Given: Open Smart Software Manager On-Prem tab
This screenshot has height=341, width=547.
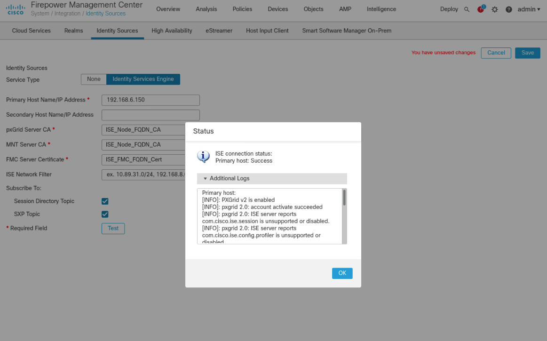Looking at the screenshot, I should pos(347,31).
